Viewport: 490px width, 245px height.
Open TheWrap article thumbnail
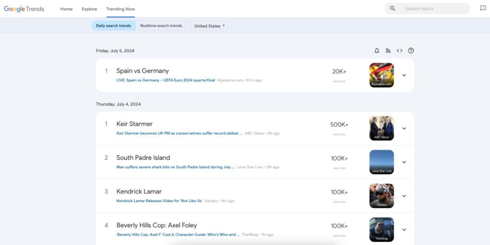[381, 230]
